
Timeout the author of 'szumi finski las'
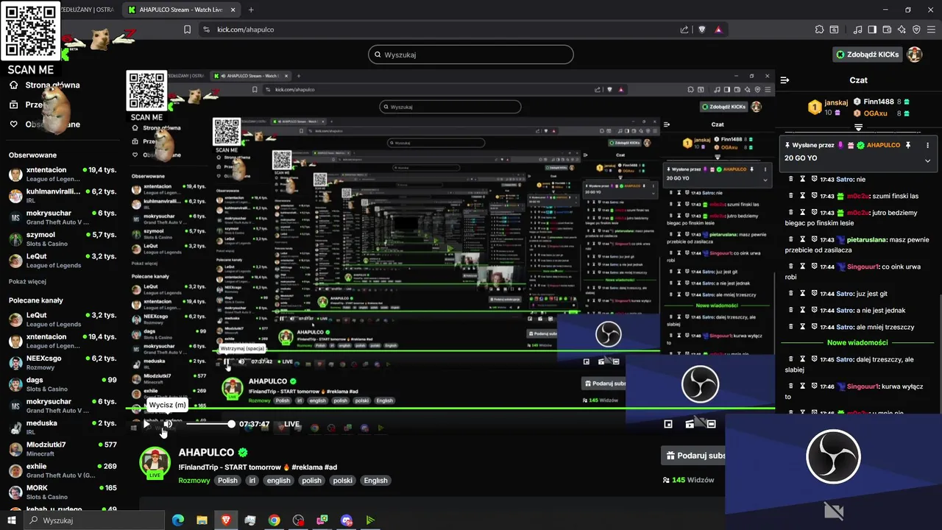click(x=803, y=196)
